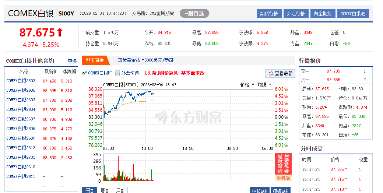Click 拉长K线 button

[x=259, y=190]
